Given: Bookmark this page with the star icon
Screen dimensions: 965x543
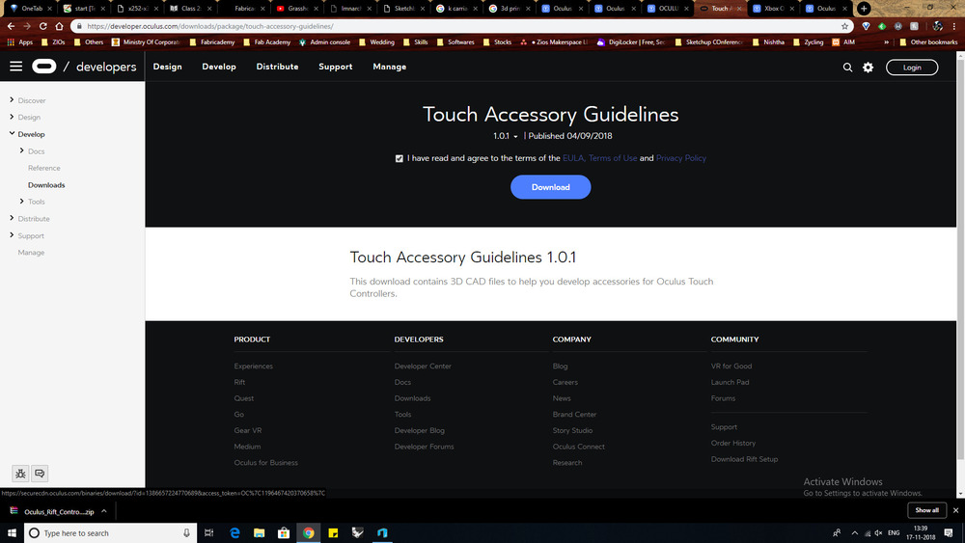Looking at the screenshot, I should point(845,26).
